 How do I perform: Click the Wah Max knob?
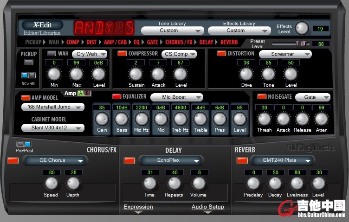tap(76, 74)
